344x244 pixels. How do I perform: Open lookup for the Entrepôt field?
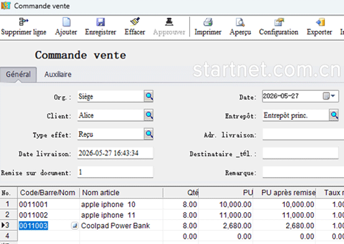click(x=334, y=115)
